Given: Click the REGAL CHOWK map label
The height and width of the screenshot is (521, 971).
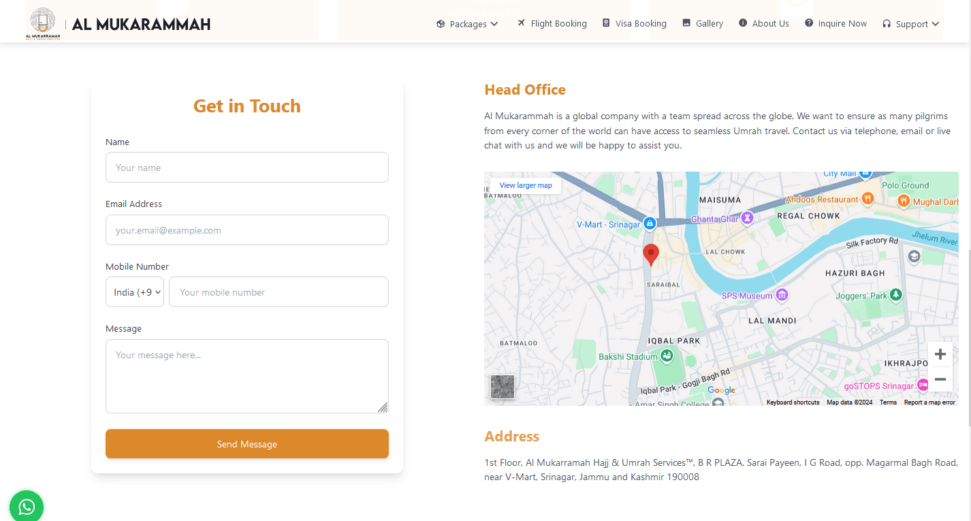Looking at the screenshot, I should coord(809,216).
